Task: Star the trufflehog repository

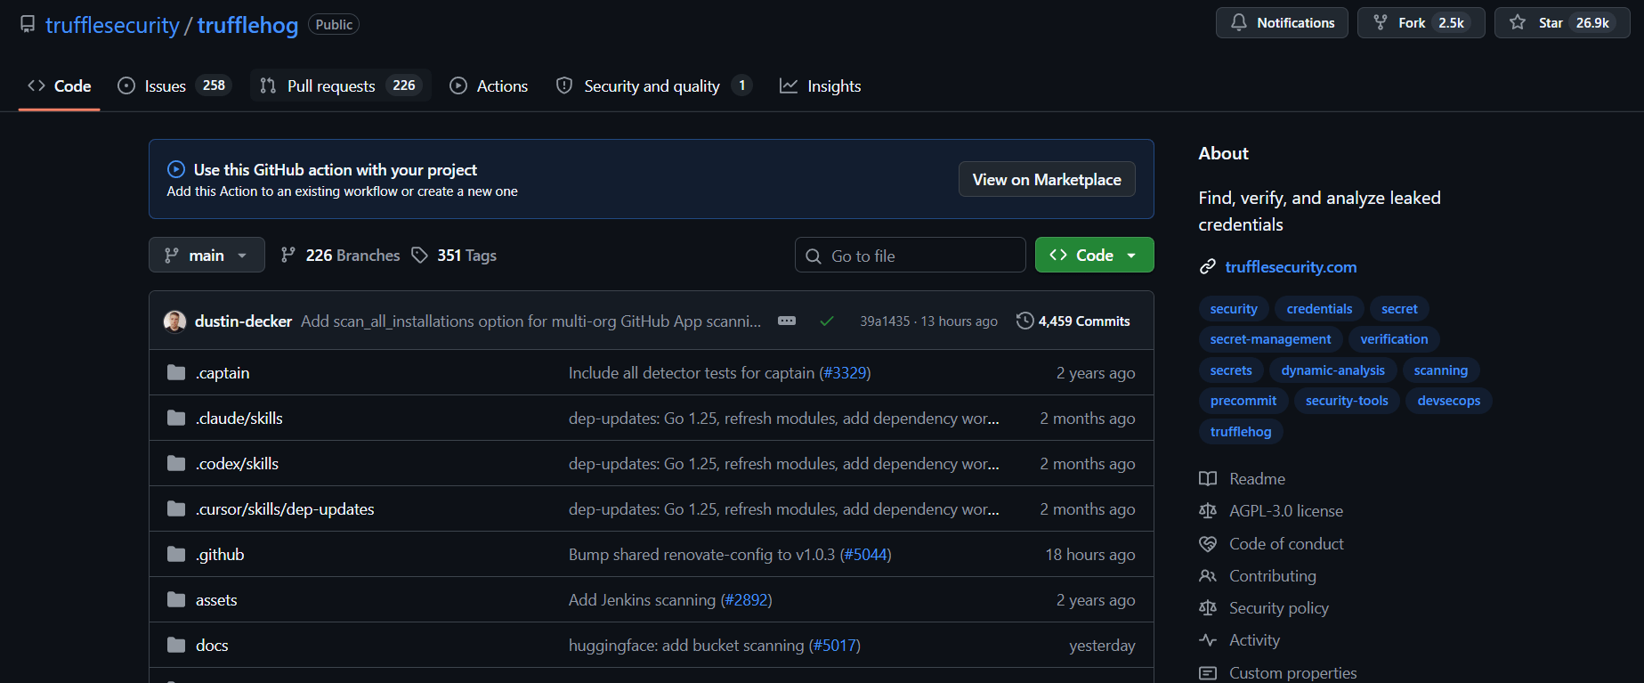Action: 1562,23
